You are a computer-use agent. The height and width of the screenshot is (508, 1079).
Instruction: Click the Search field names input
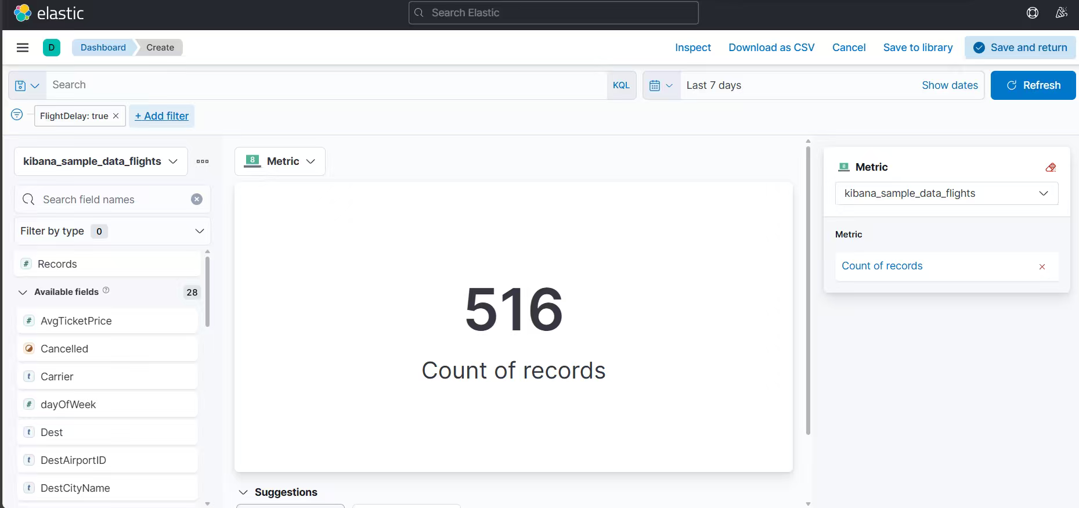pyautogui.click(x=110, y=199)
